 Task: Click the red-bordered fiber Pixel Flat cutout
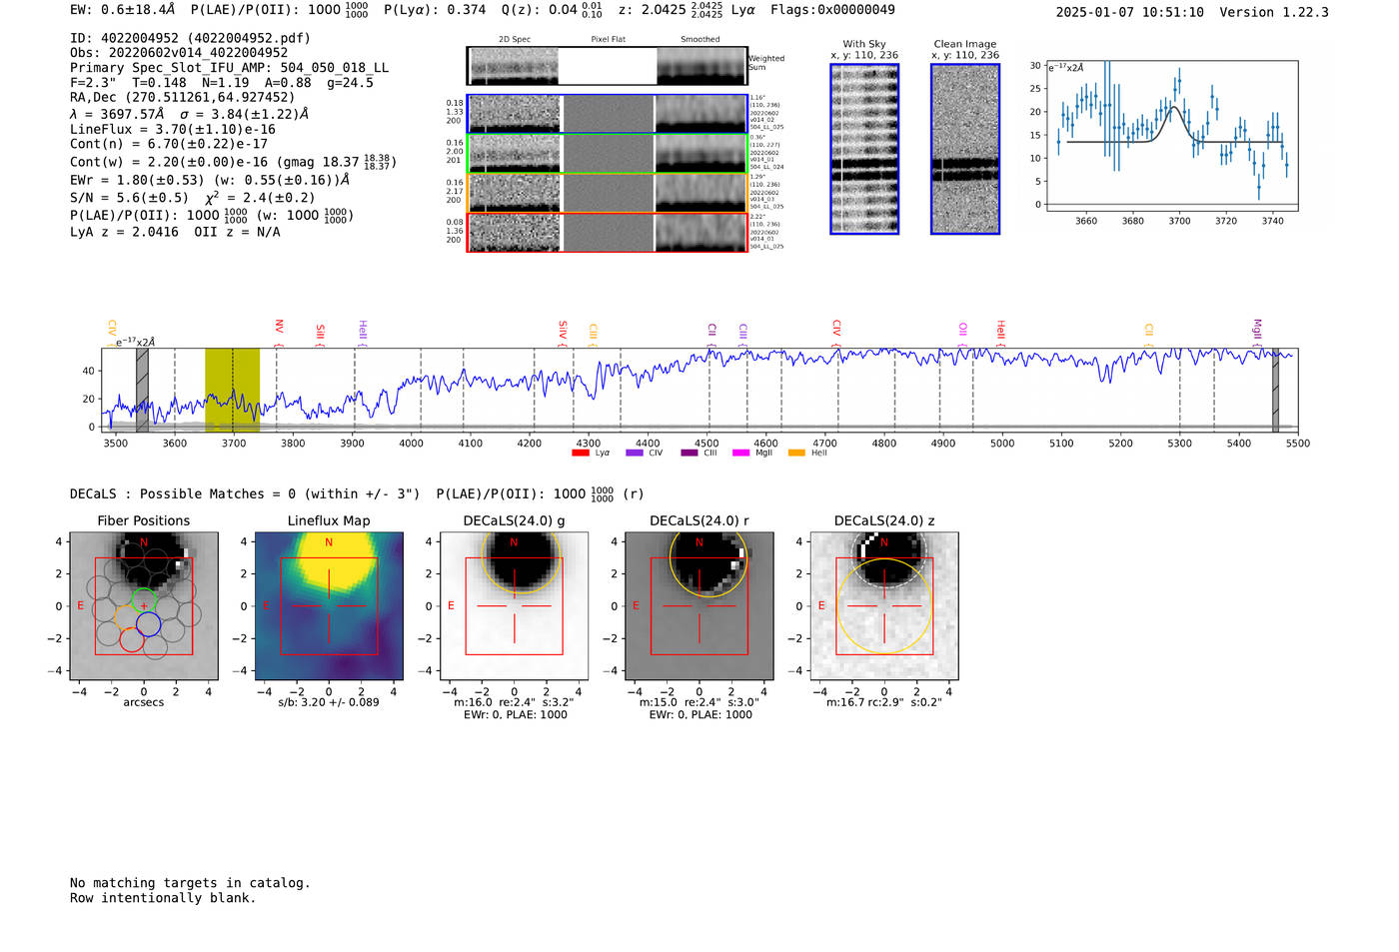coord(608,233)
